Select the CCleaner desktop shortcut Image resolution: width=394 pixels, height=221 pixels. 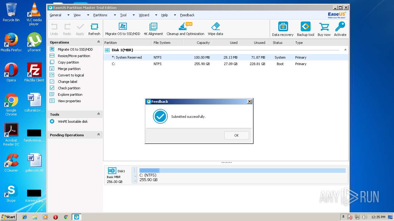[11, 163]
